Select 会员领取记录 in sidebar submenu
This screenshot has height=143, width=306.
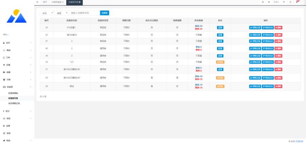click(17, 103)
